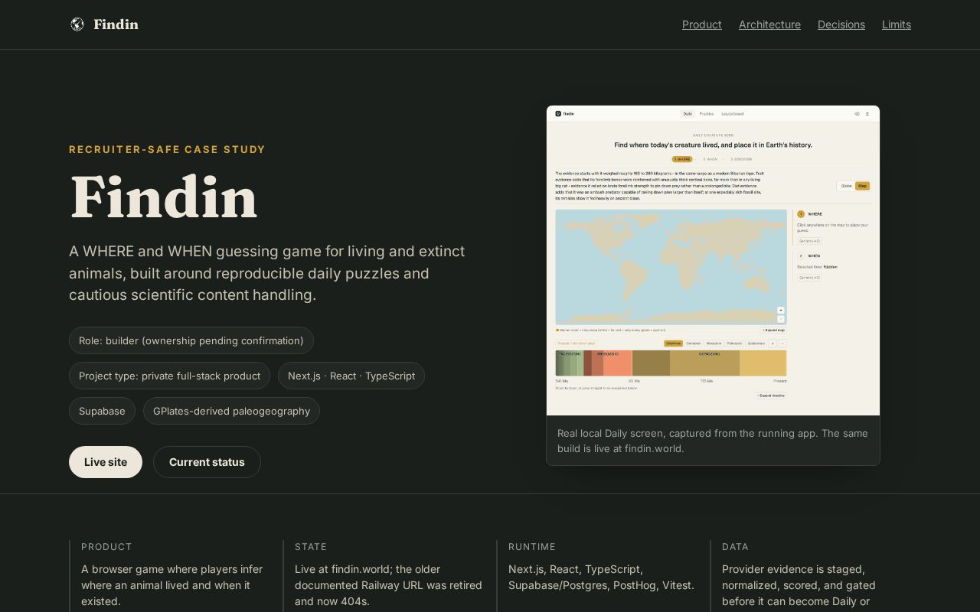Select the Quaternary timeline filter chip

pyautogui.click(x=756, y=343)
